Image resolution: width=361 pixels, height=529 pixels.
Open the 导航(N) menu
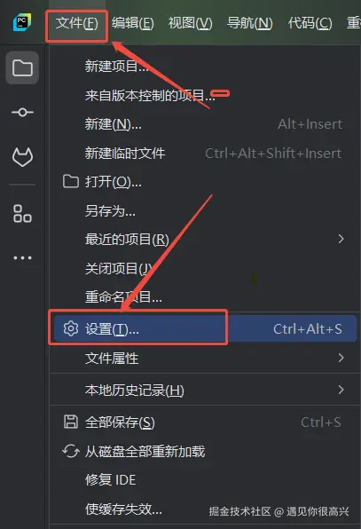tap(250, 23)
